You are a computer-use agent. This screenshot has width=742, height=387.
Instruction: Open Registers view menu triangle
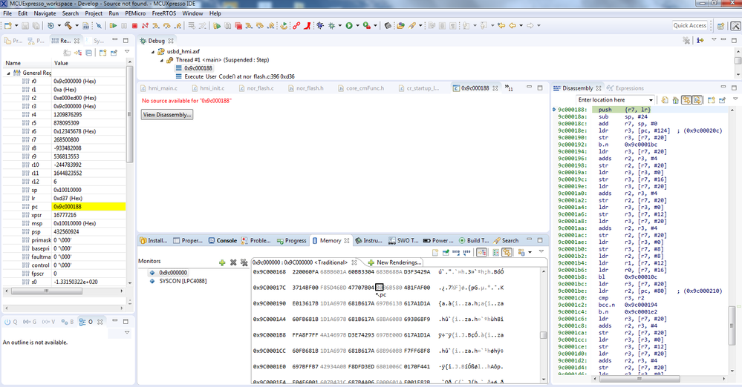127,51
